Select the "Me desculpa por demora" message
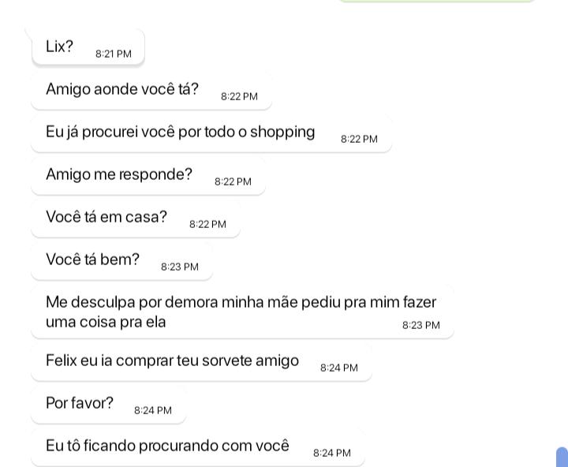 241,312
